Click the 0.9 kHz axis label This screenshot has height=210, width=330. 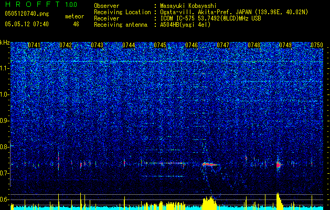5,121
